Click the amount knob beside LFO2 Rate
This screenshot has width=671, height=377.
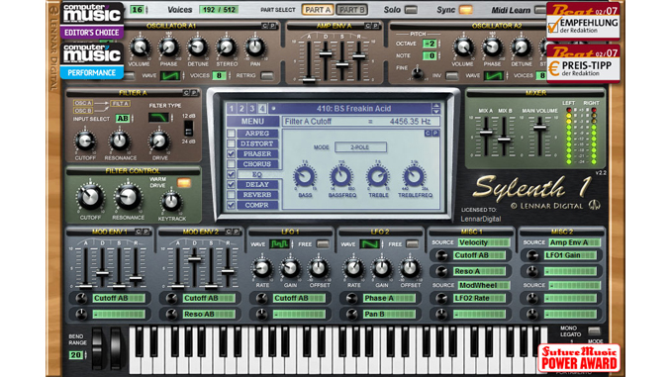[441, 298]
